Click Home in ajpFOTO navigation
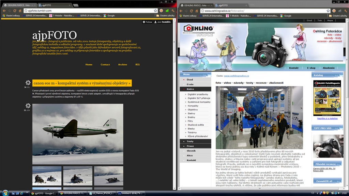 (x=89, y=64)
